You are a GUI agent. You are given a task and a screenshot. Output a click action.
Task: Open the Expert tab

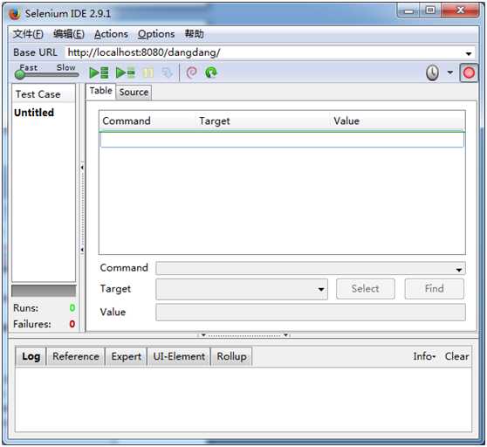tap(126, 356)
